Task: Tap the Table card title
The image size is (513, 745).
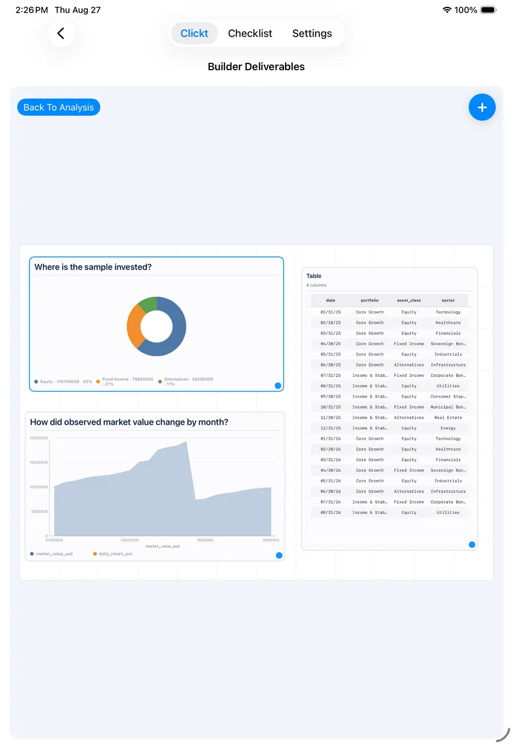Action: [314, 276]
